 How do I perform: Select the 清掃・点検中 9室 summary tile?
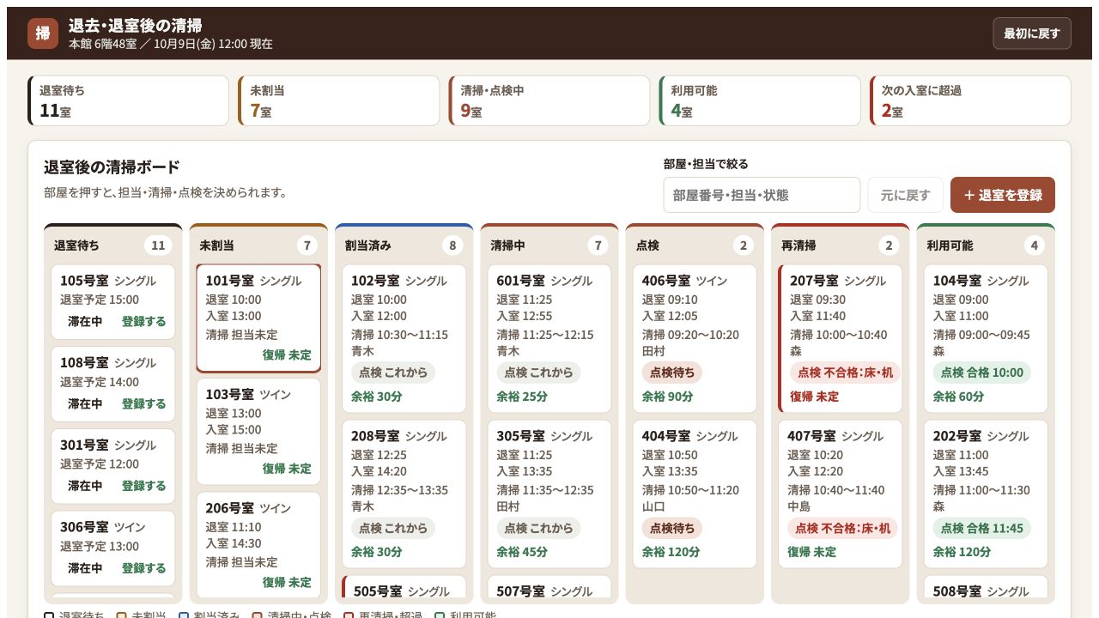click(549, 100)
